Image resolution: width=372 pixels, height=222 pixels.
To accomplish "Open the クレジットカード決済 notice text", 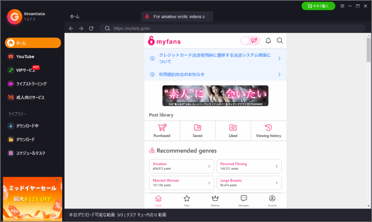I will 215,58.
